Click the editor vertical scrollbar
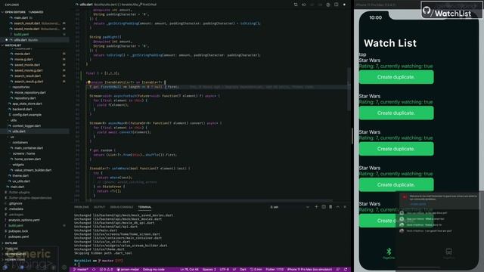484x272 pixels. coord(349,89)
